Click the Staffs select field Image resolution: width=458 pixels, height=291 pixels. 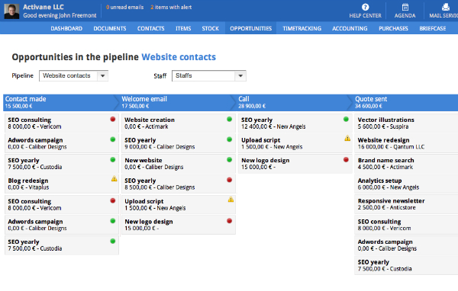click(209, 76)
